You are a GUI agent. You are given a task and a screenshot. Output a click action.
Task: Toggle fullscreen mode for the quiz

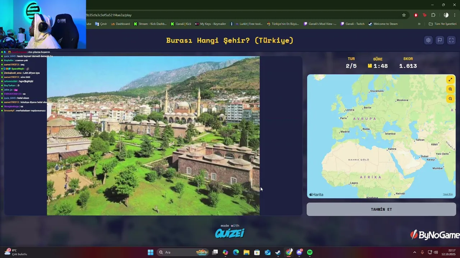(451, 40)
